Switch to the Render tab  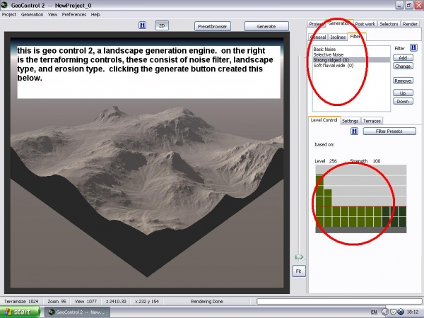[410, 24]
